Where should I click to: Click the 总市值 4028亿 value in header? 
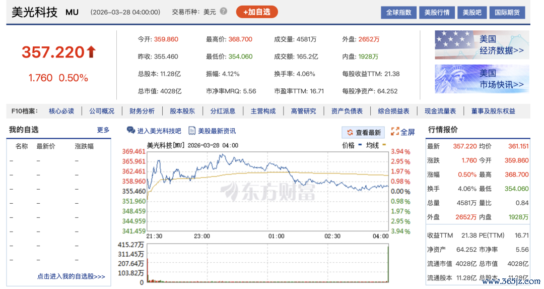click(x=170, y=91)
